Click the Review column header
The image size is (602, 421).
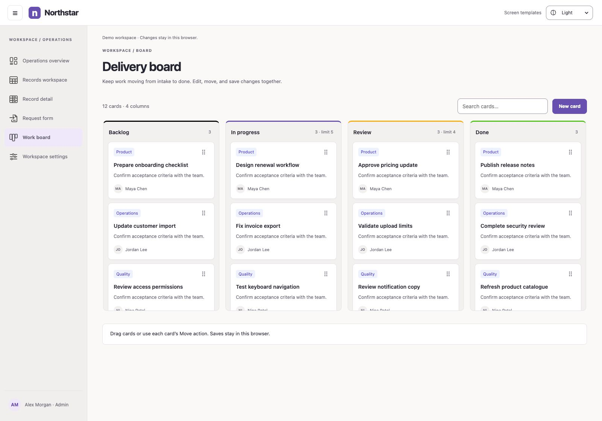406,132
